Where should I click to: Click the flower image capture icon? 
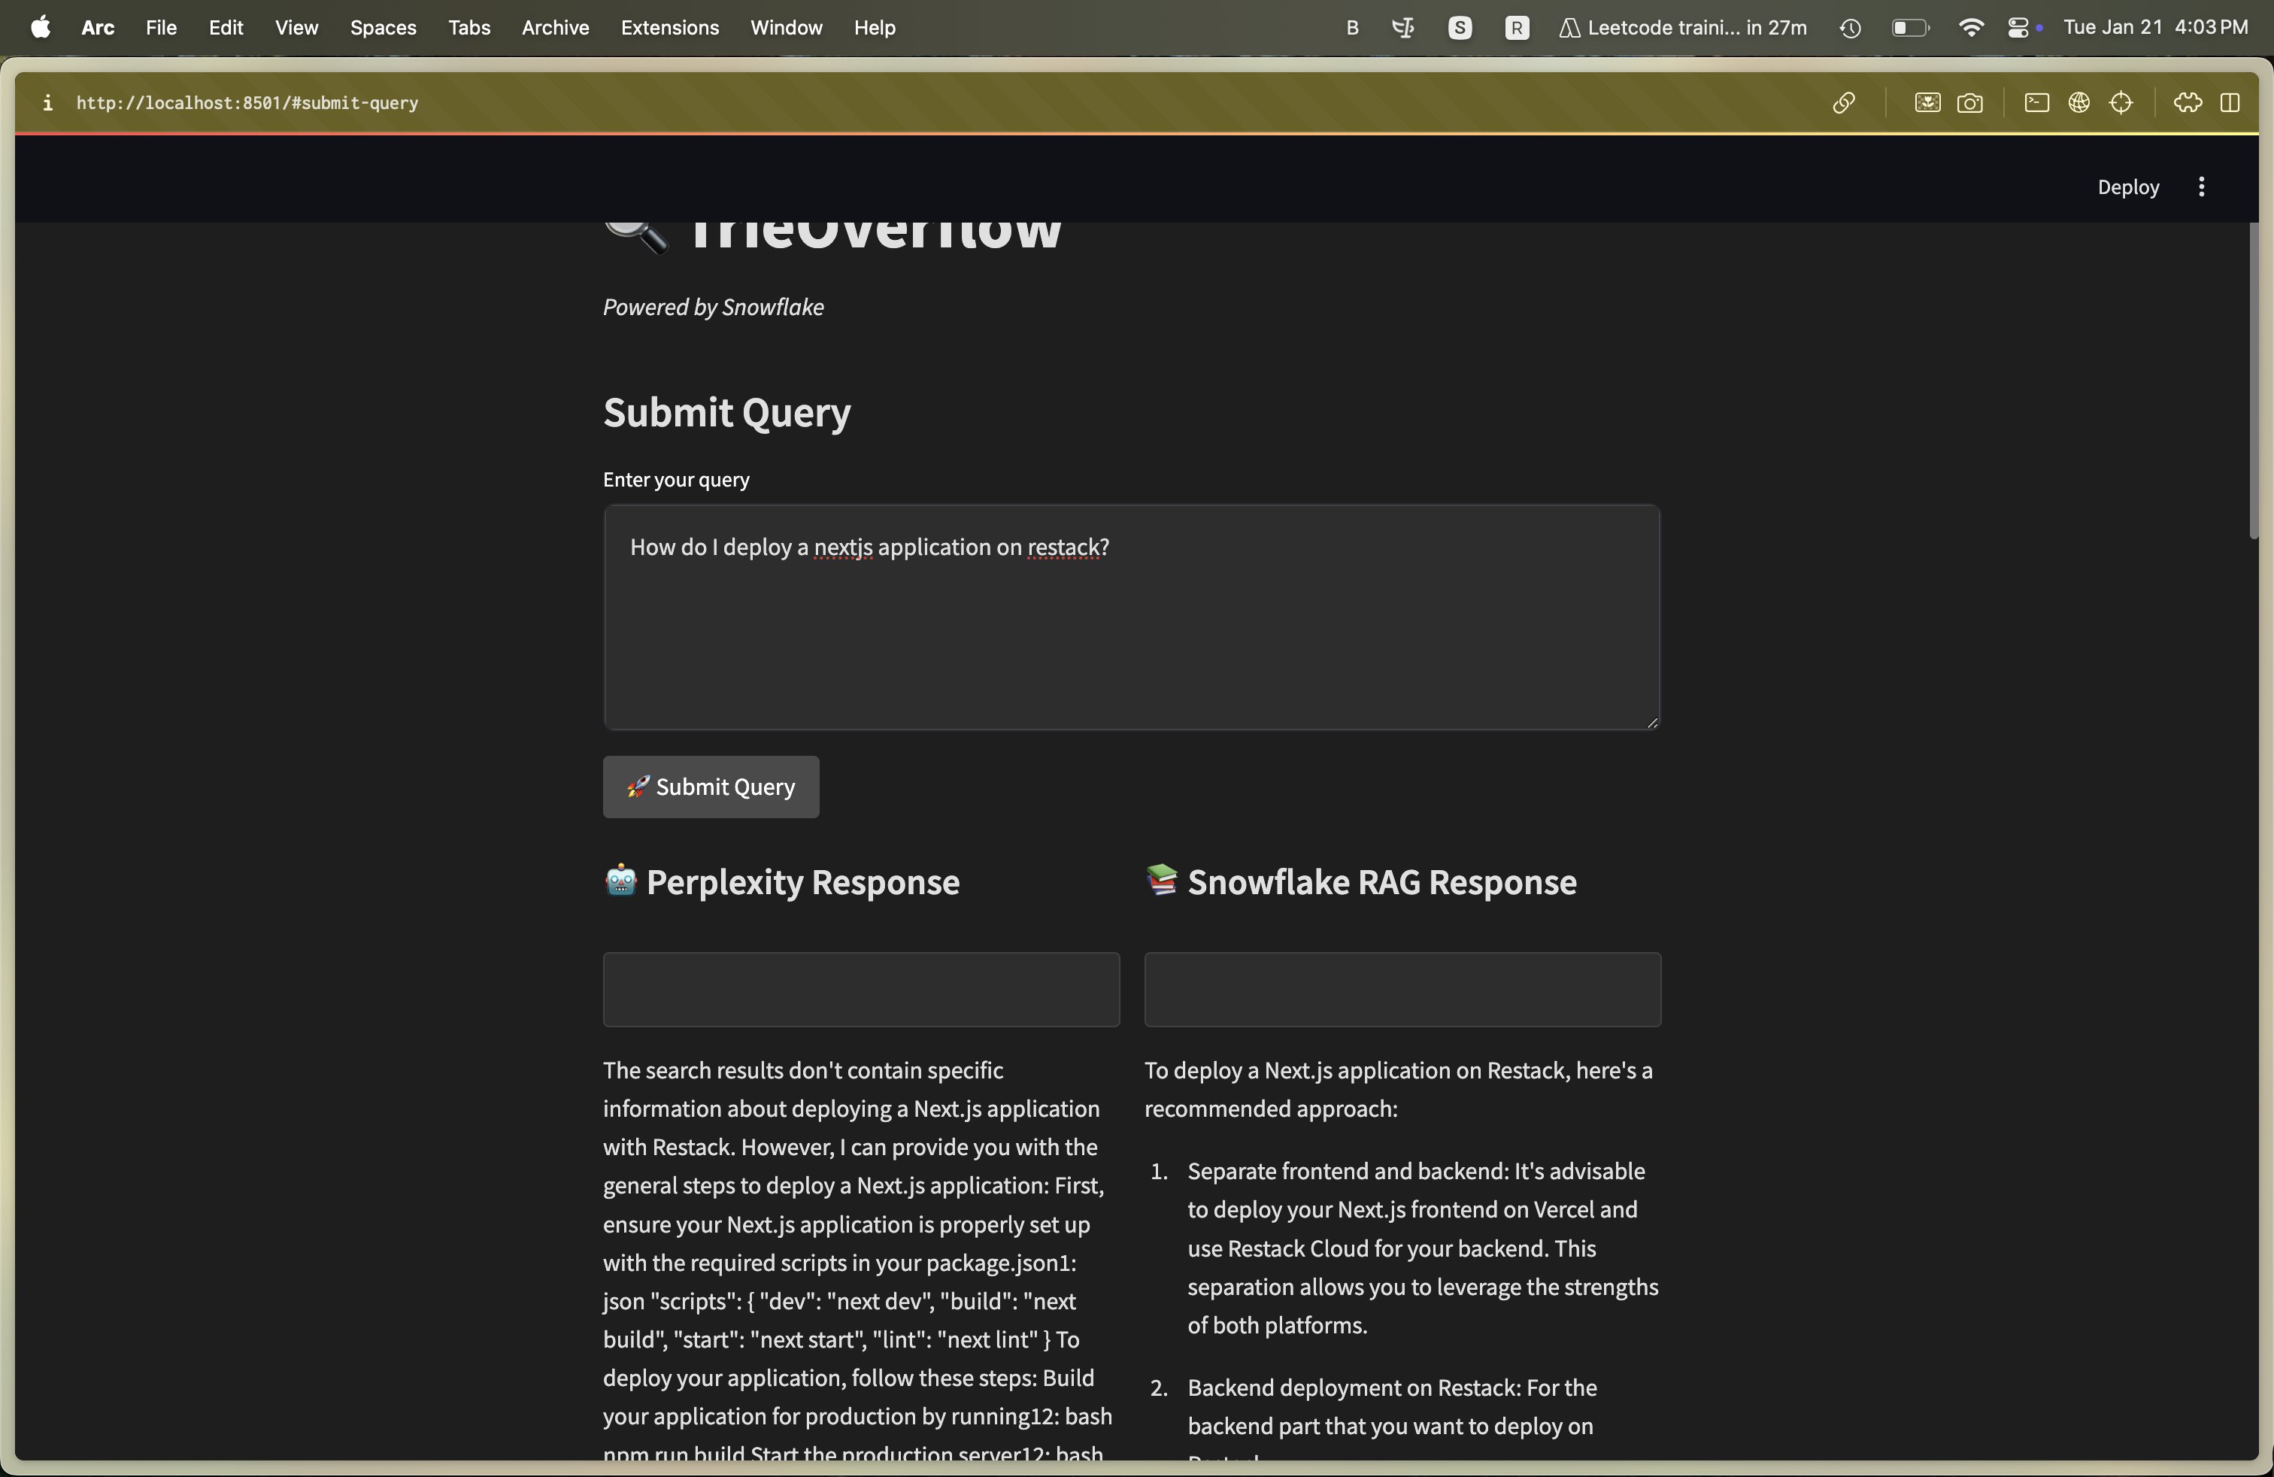tap(1927, 103)
